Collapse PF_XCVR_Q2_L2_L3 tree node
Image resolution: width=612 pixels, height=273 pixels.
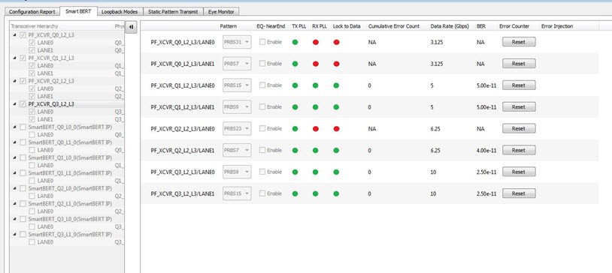pos(15,81)
